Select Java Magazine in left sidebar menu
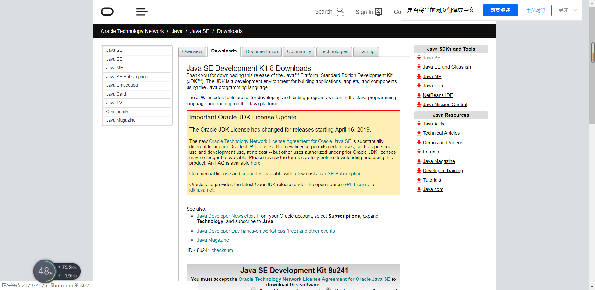Screen dimensions: 595x290 tap(137, 120)
